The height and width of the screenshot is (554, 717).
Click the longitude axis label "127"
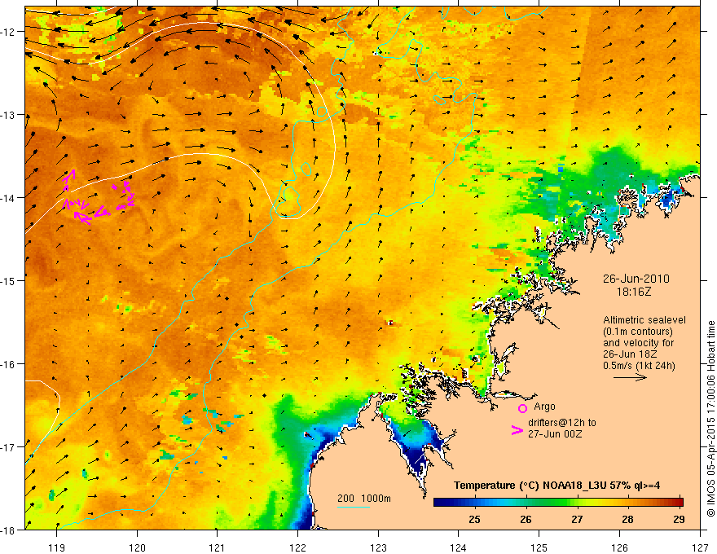tap(700, 547)
